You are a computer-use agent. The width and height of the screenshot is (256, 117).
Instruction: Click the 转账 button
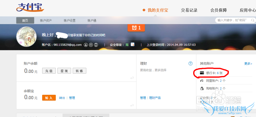(79, 71)
